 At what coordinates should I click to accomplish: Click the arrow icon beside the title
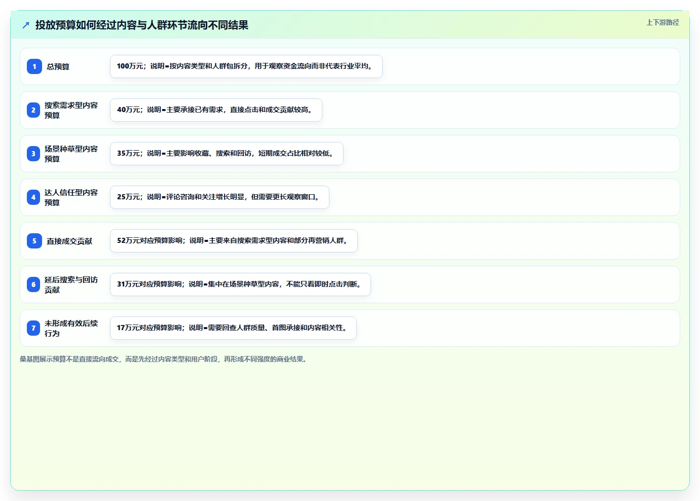point(26,25)
